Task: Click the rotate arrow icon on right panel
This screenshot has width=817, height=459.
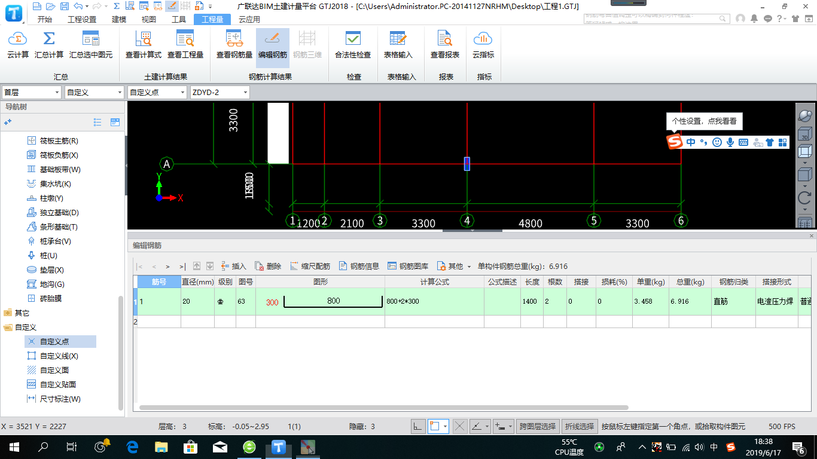Action: click(x=804, y=197)
